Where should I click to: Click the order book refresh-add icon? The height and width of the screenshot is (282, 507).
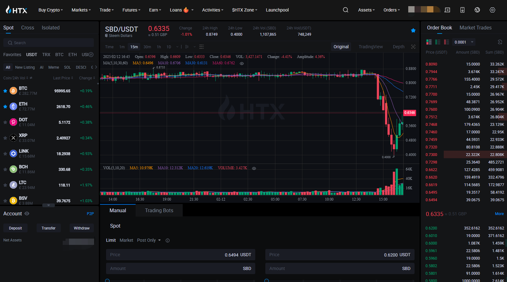[500, 42]
